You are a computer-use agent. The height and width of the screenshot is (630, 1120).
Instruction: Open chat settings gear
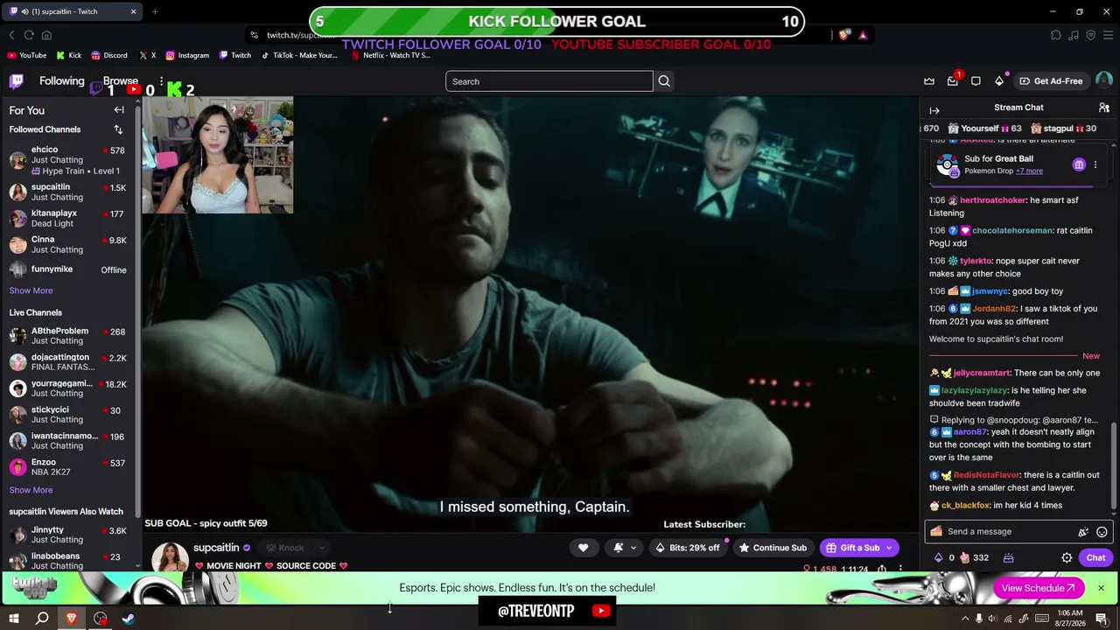point(1067,557)
